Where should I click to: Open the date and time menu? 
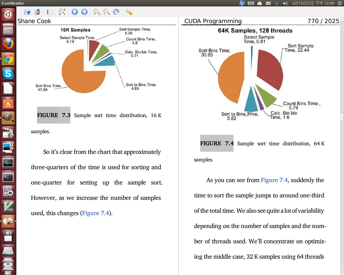coord(313,3)
